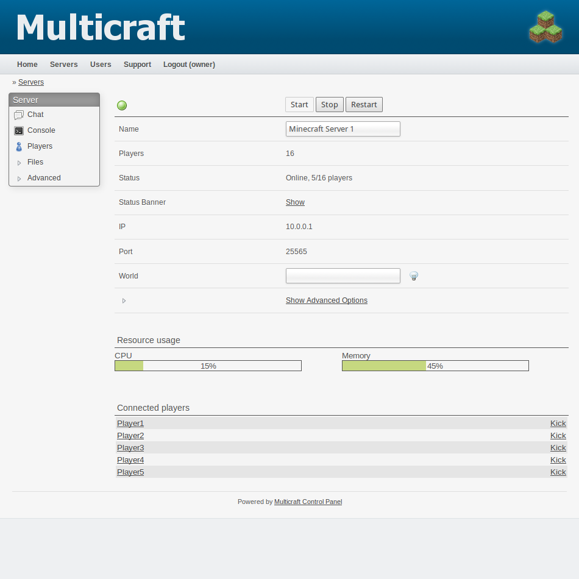Click the Multicraft grass block logo
The image size is (579, 579).
(x=545, y=27)
